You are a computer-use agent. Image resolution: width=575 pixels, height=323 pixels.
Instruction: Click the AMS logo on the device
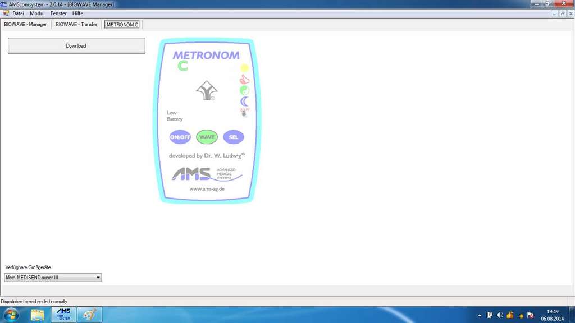coord(207,174)
